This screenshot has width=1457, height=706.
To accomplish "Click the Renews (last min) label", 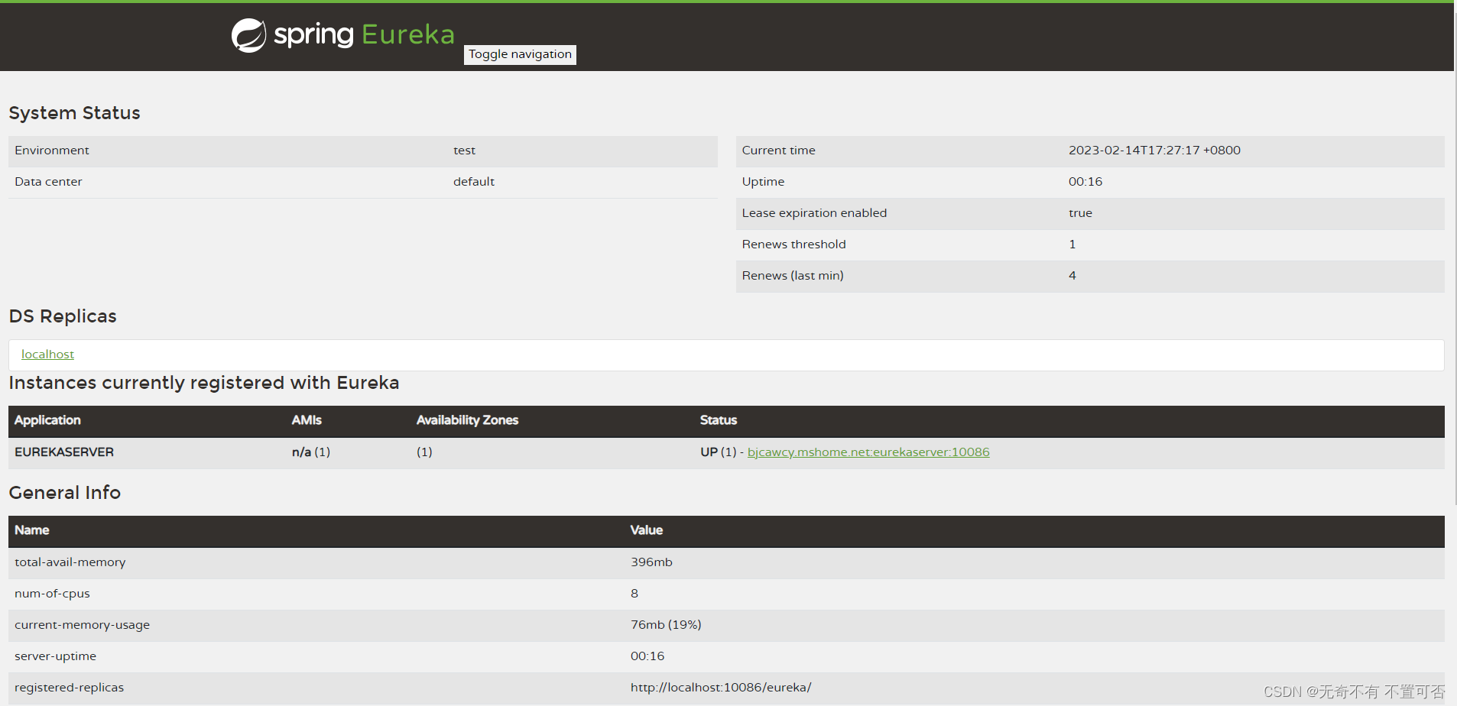I will (793, 276).
